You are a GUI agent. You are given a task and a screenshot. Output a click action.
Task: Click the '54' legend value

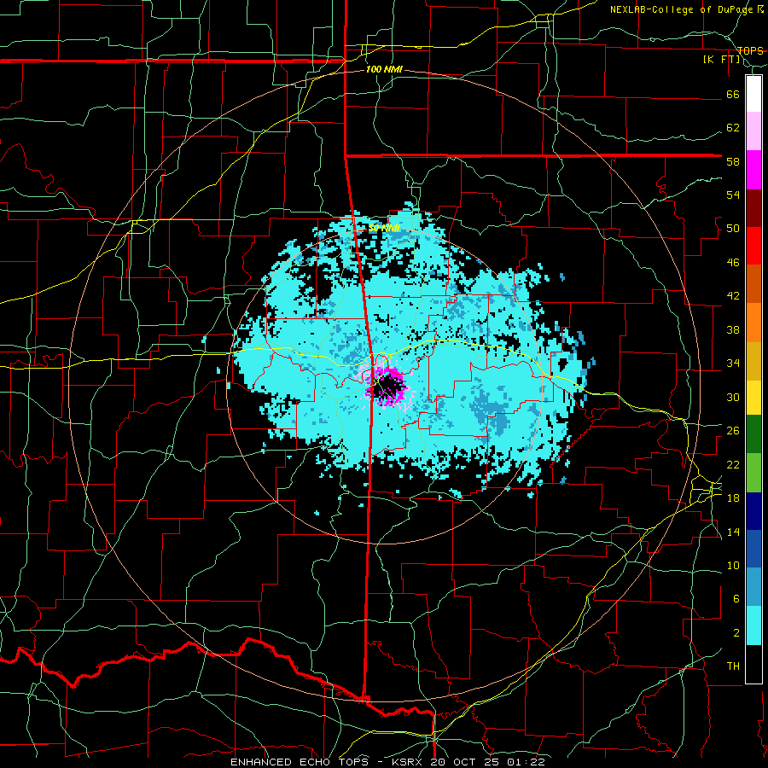pos(733,195)
